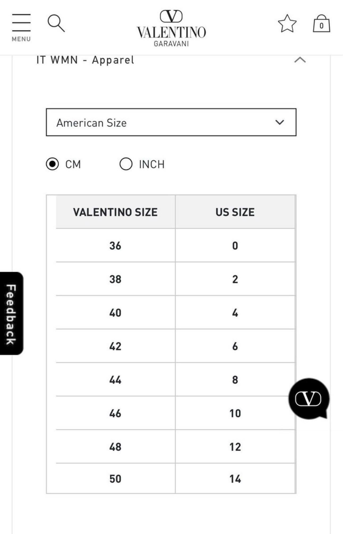
Task: Select the Valentino size 36 cell
Action: pyautogui.click(x=115, y=245)
